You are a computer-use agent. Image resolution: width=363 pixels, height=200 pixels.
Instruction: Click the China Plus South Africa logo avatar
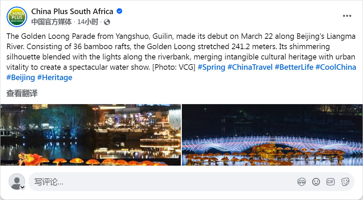pyautogui.click(x=17, y=16)
